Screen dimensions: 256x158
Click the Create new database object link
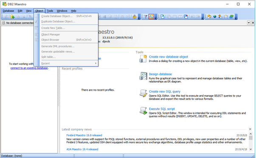[x=168, y=57]
